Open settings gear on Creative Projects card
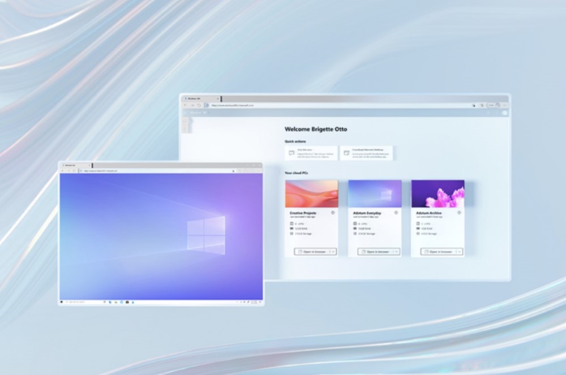Screen dimensions: 566x375 click(x=333, y=213)
